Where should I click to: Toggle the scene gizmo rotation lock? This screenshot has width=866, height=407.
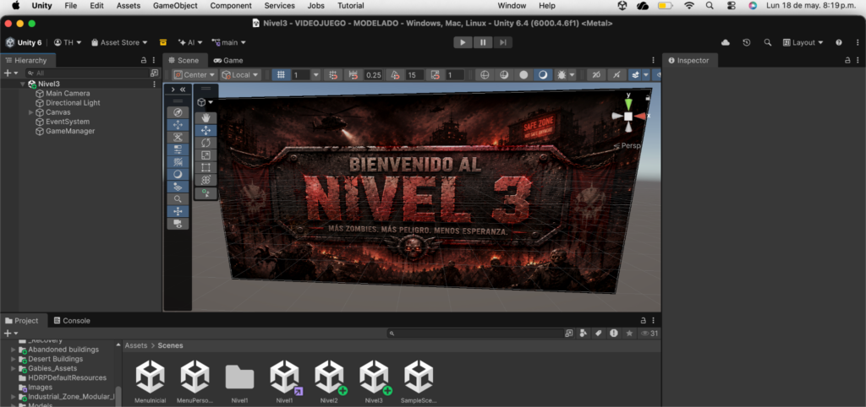click(x=648, y=98)
